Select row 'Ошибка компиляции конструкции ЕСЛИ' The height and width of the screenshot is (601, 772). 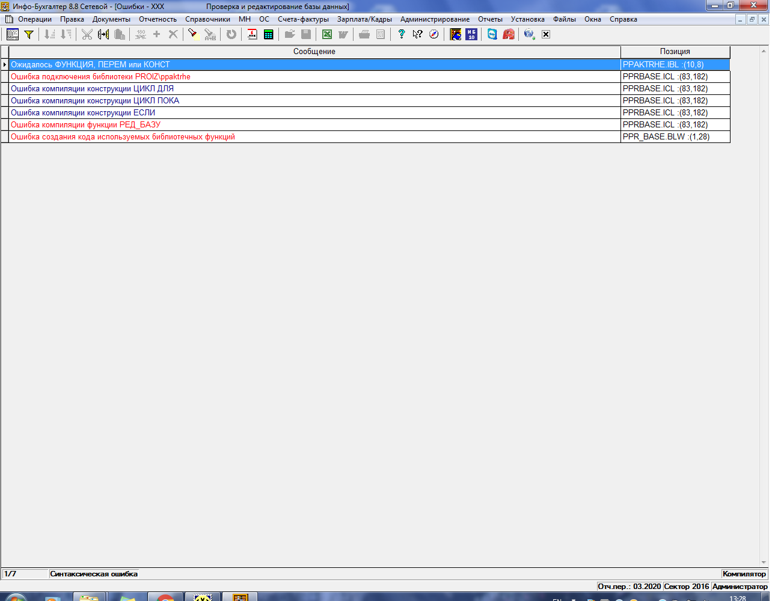(x=83, y=113)
